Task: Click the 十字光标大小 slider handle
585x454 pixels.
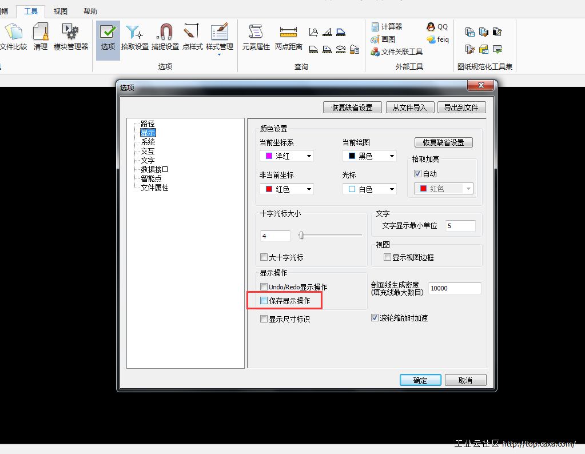Action: tap(301, 235)
